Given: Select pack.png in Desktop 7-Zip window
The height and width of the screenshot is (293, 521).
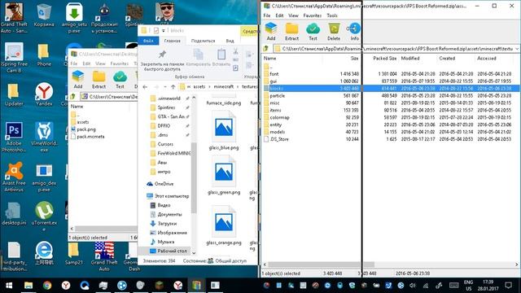Looking at the screenshot, I should (86, 129).
